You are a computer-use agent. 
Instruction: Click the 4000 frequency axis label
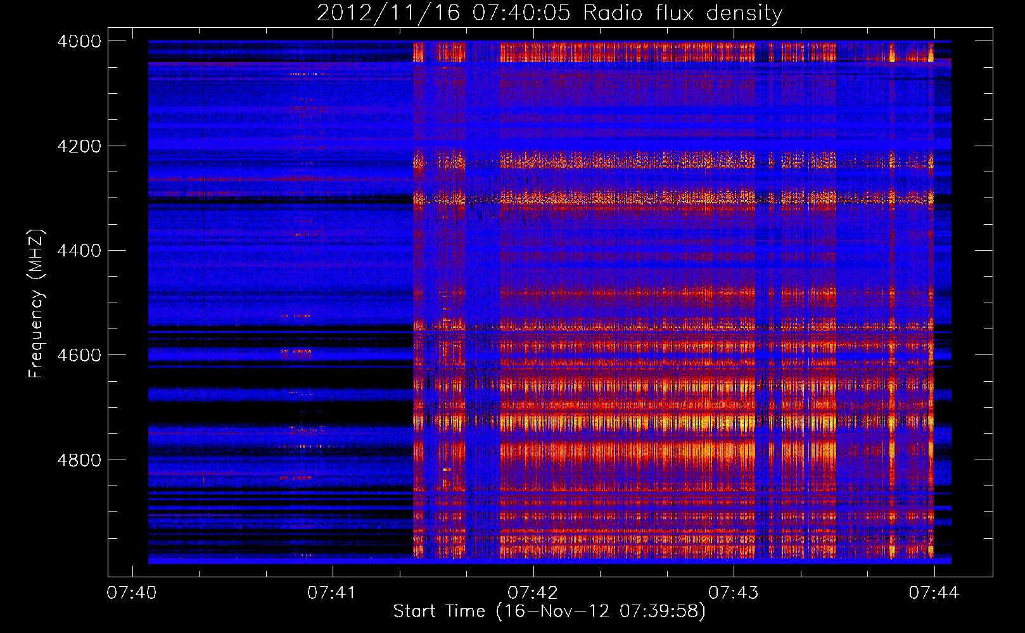click(x=79, y=41)
